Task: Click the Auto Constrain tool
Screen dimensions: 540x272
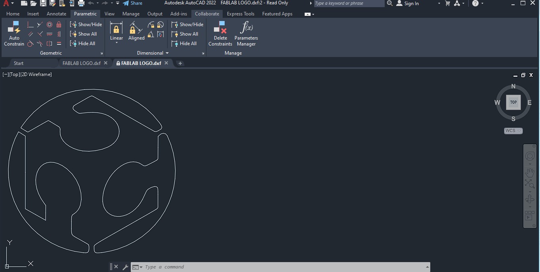Action: 14,34
